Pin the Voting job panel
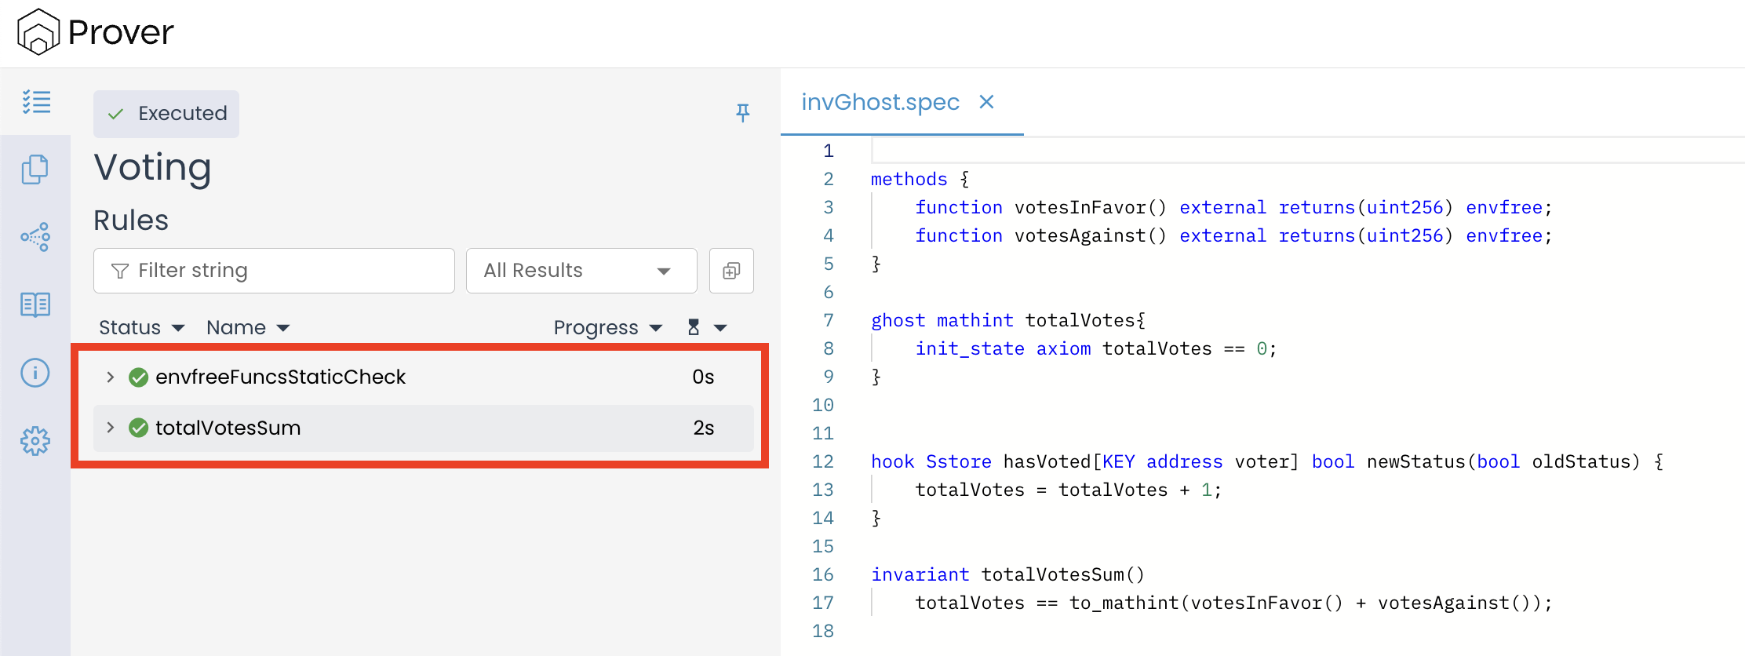Screen dimensions: 1745x656 click(742, 113)
